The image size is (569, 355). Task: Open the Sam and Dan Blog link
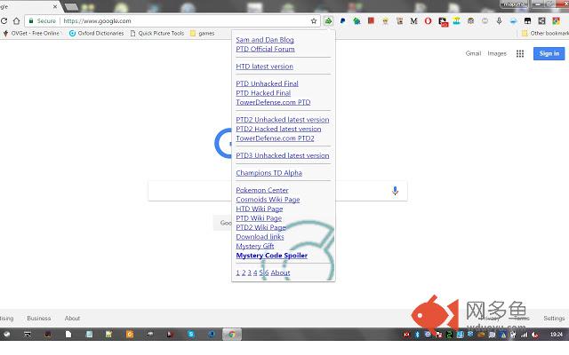pos(265,40)
